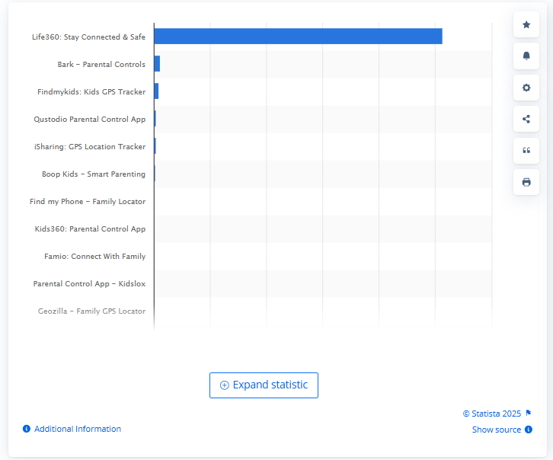The height and width of the screenshot is (460, 553).
Task: Click the plus icon in Expand statistic
Action: pos(224,385)
